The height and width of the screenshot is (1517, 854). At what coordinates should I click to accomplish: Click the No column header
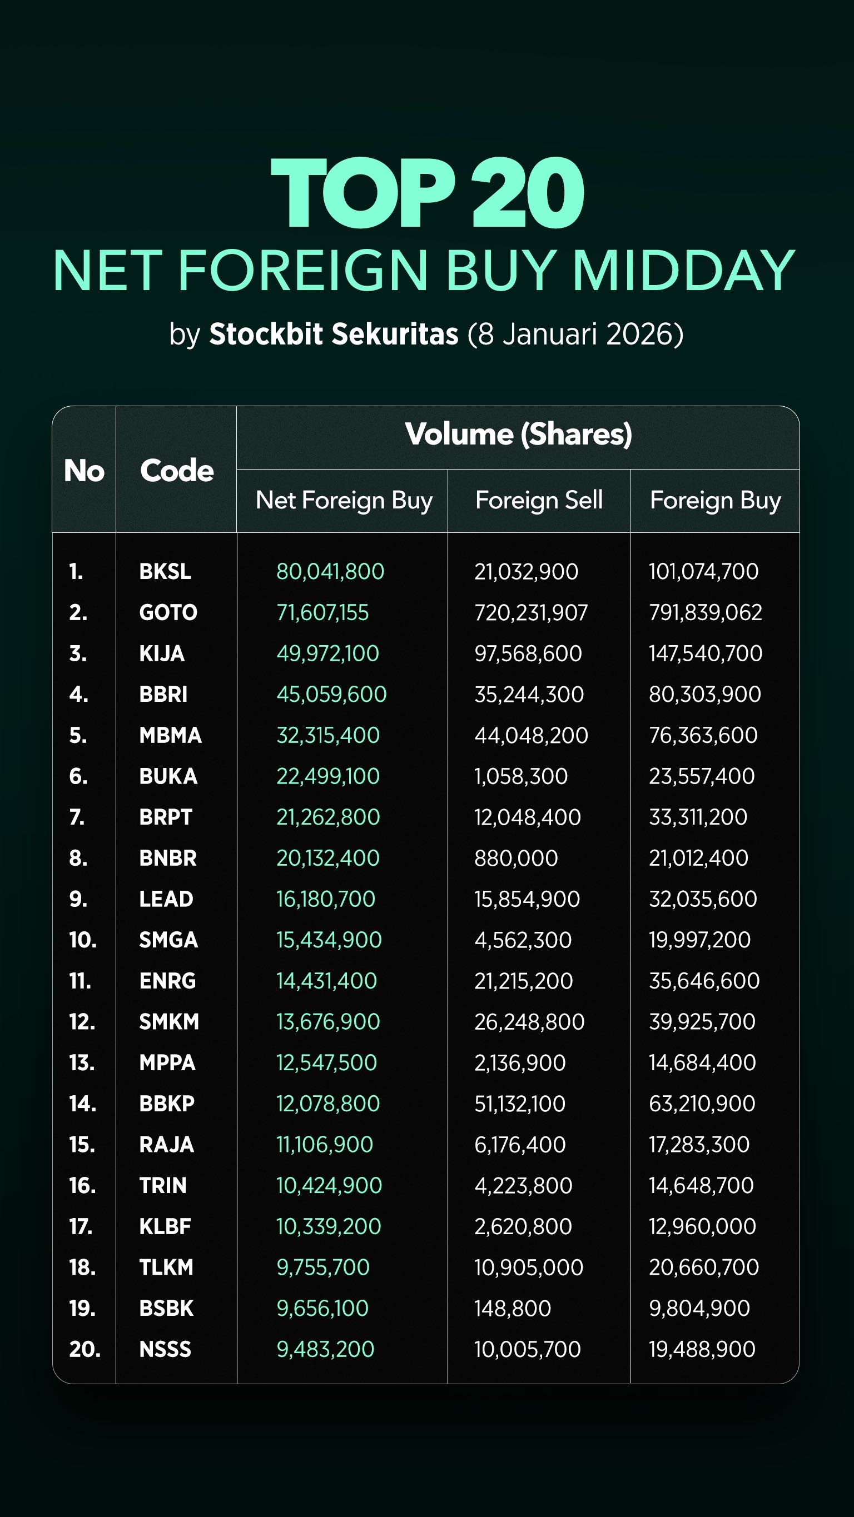[x=85, y=471]
